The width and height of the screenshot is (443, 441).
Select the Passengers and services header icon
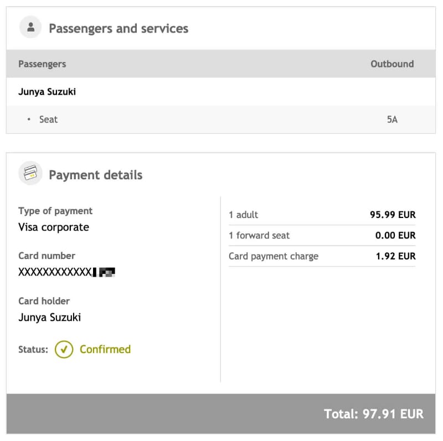tap(30, 27)
